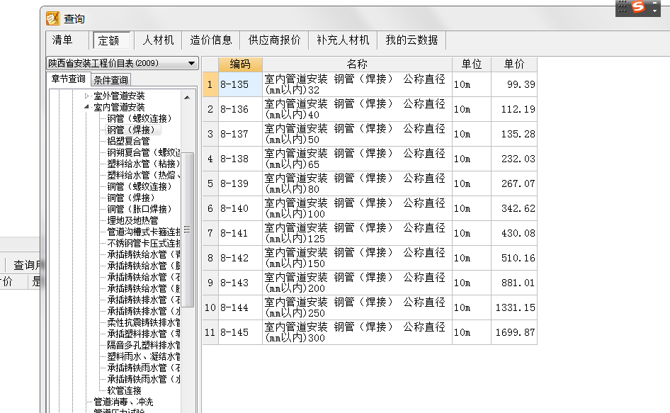The height and width of the screenshot is (413, 670).
Task: Select code cell 8-137
Action: pos(240,134)
